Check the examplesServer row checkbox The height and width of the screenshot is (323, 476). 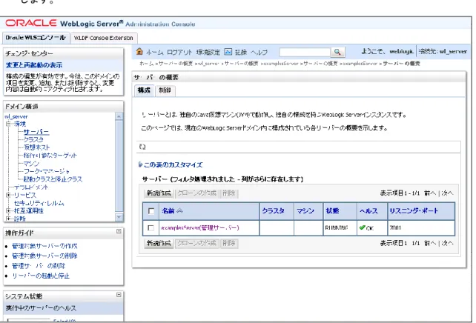tap(151, 227)
